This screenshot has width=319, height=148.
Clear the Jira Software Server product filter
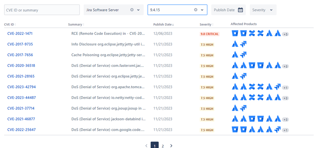(x=132, y=10)
